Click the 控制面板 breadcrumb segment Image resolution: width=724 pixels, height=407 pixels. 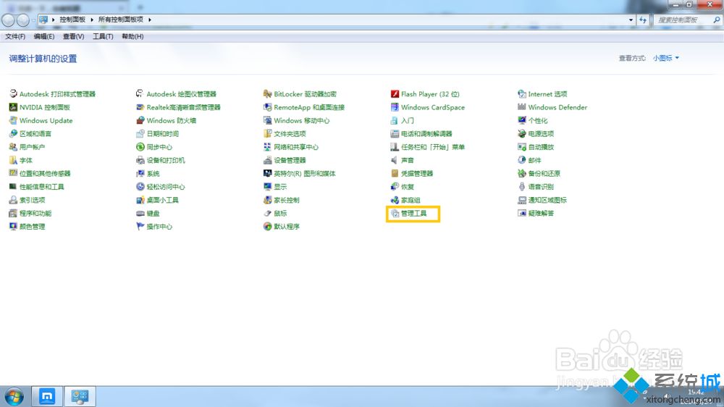pyautogui.click(x=72, y=20)
